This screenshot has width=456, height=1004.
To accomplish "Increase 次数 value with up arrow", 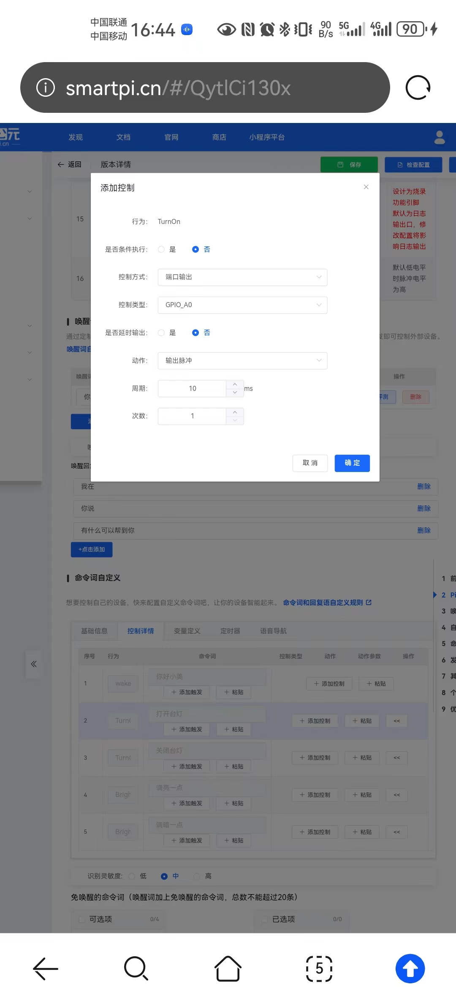I will (x=235, y=412).
